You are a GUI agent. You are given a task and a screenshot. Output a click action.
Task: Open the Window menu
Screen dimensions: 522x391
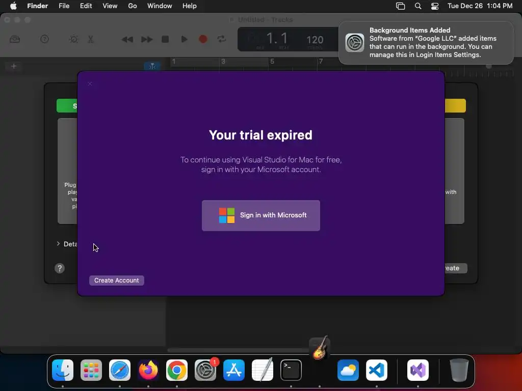pyautogui.click(x=160, y=6)
